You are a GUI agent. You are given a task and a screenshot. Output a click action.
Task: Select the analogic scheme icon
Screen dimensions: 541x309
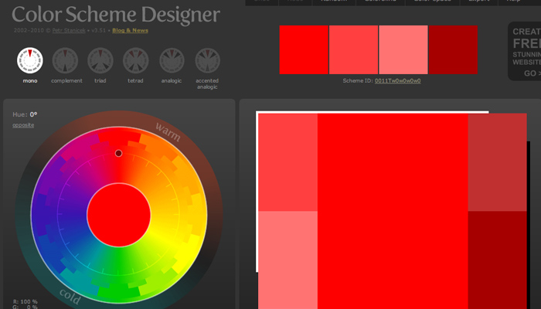tap(172, 60)
